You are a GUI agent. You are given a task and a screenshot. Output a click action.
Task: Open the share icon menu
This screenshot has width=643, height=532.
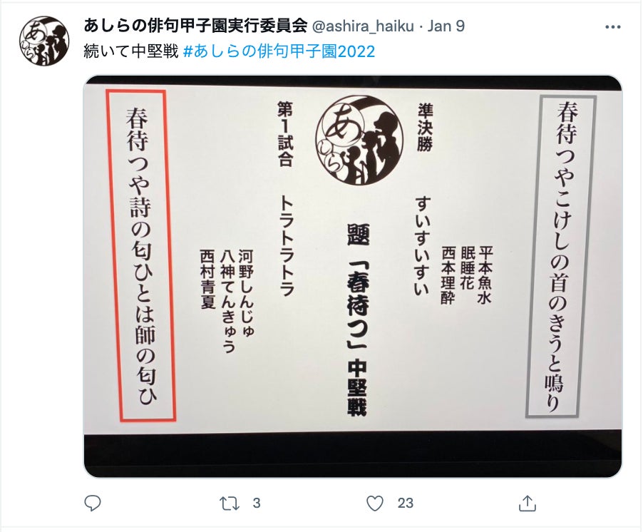[x=528, y=503]
